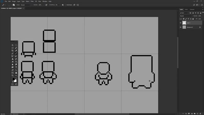Select the Crop tool
This screenshot has width=204, height=115.
pyautogui.click(x=12, y=50)
